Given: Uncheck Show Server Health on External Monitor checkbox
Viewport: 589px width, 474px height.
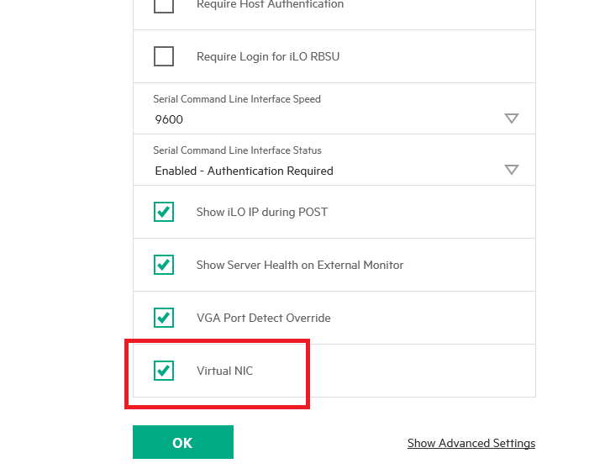Looking at the screenshot, I should tap(164, 265).
